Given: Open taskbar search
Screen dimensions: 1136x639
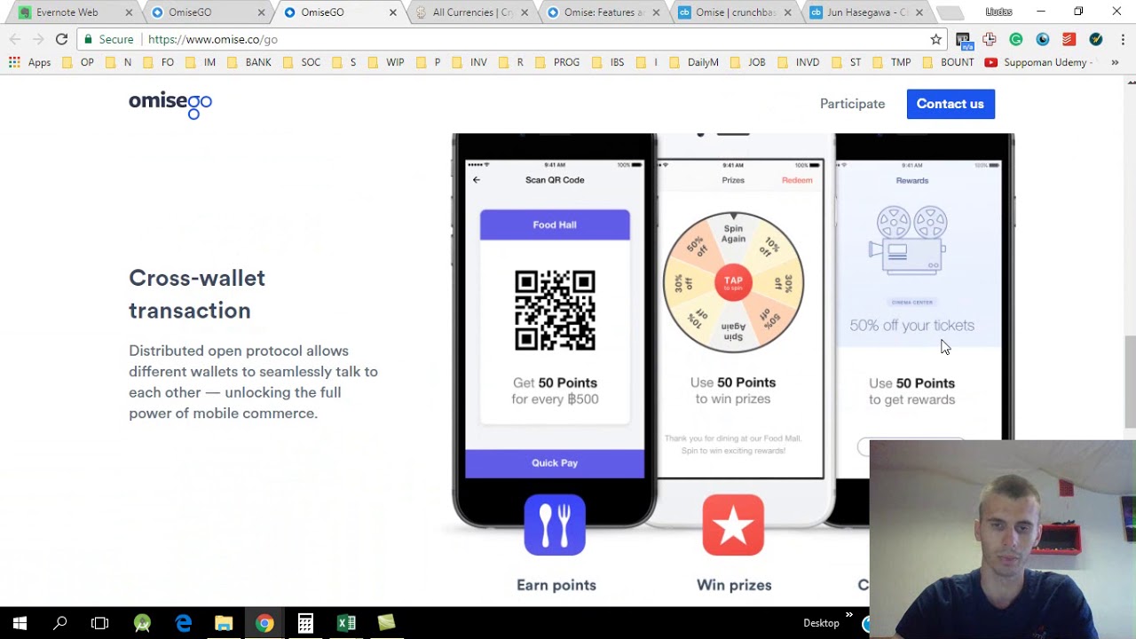Looking at the screenshot, I should point(59,623).
